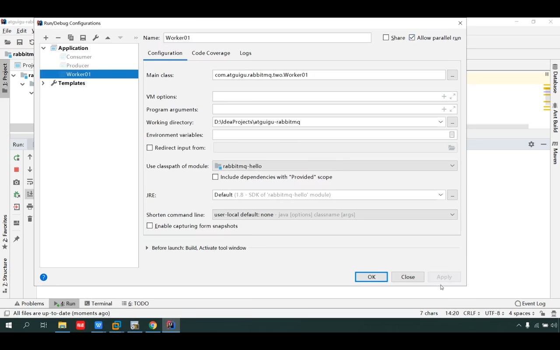Open Run panel settings gear icon
Image resolution: width=560 pixels, height=350 pixels.
click(531, 144)
